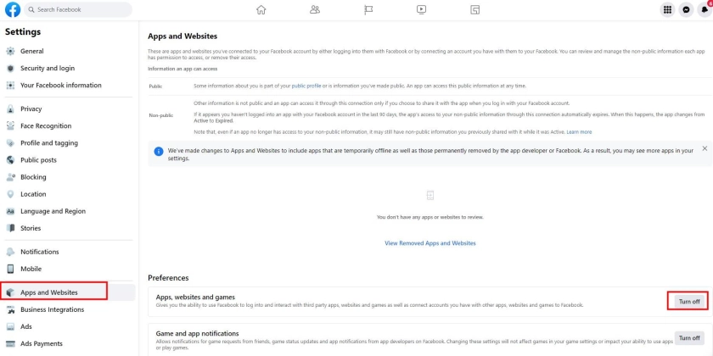Click View Removed Apps and Websites link
This screenshot has height=356, width=713.
[x=430, y=242]
